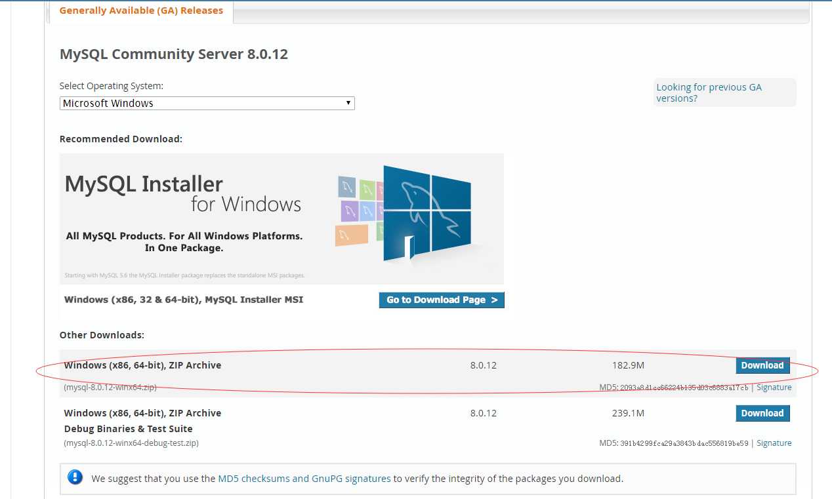Click the Go to Download Page button
The width and height of the screenshot is (832, 499).
(x=442, y=300)
